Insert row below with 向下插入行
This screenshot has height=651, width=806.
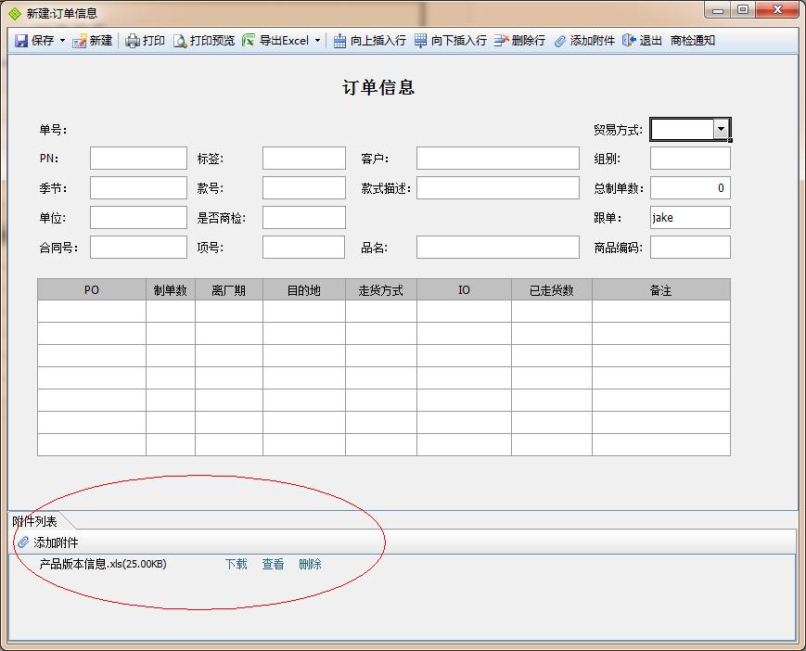point(450,41)
